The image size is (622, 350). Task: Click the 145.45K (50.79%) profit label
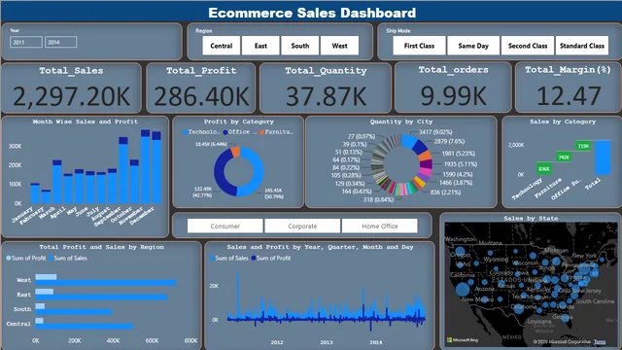[x=274, y=193]
